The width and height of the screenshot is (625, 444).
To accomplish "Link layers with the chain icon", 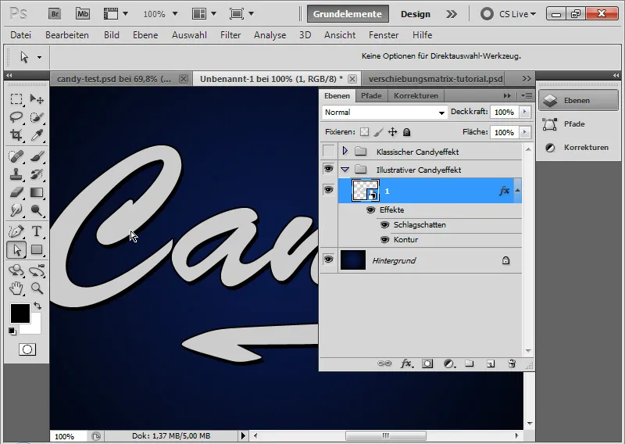I will pos(384,363).
